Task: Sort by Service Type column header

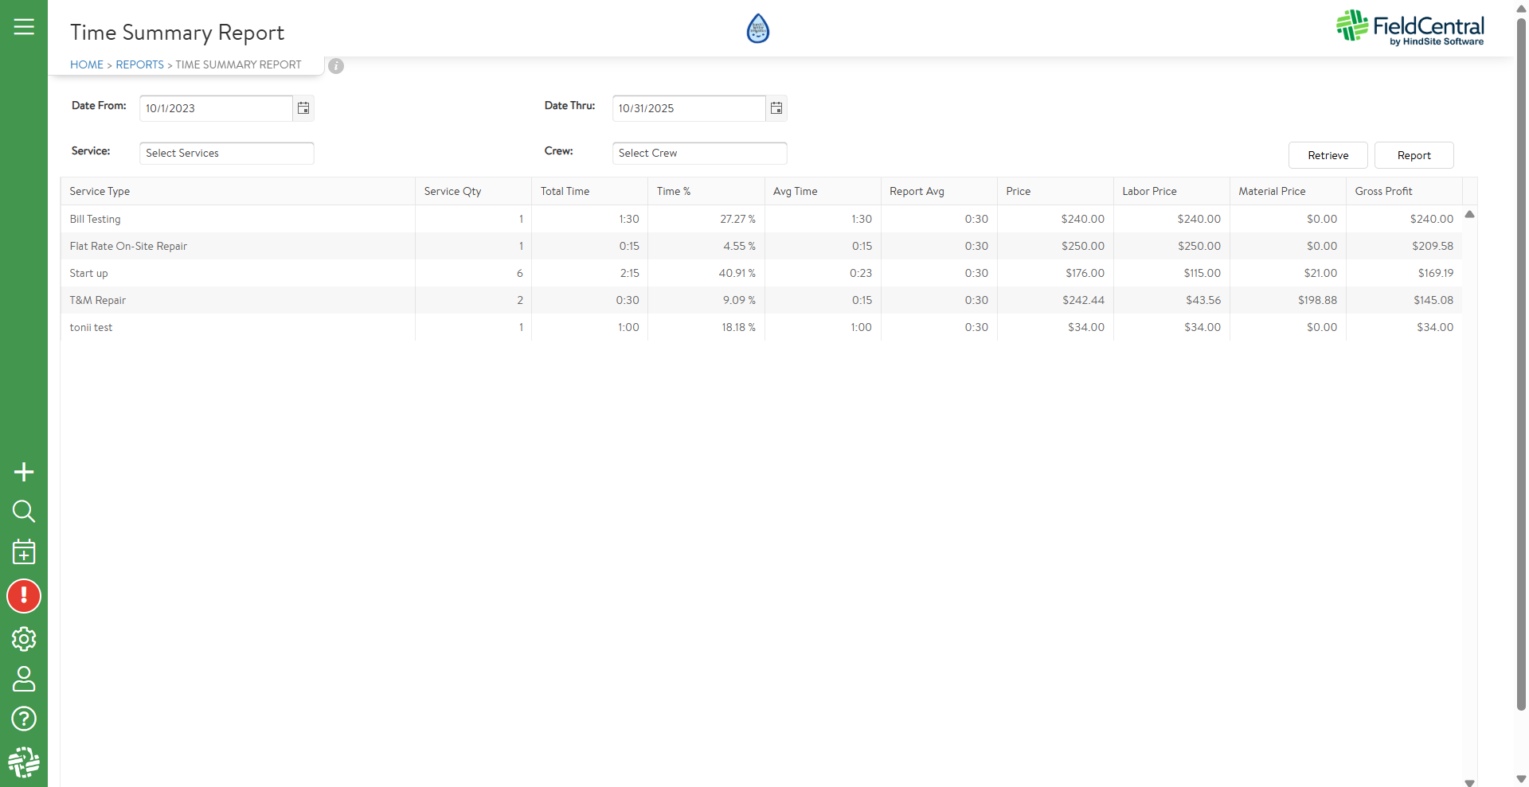Action: (100, 191)
